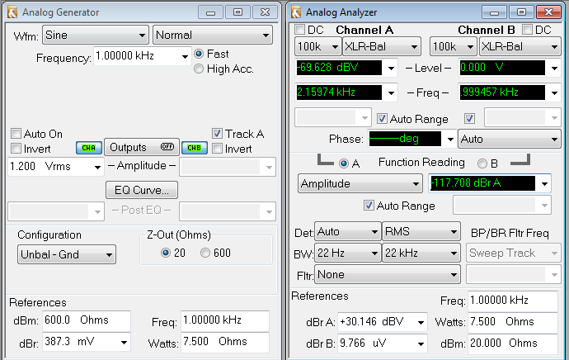
Task: Open Channel A 100k impedance dropdown
Action: coord(317,46)
